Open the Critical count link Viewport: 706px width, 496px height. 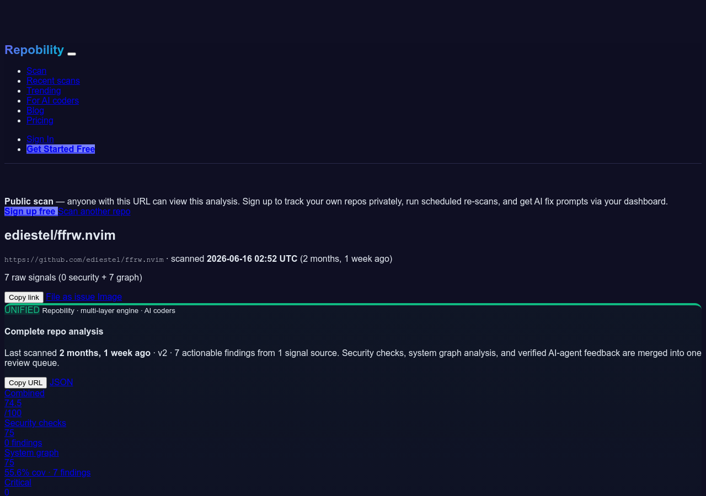pyautogui.click(x=18, y=482)
